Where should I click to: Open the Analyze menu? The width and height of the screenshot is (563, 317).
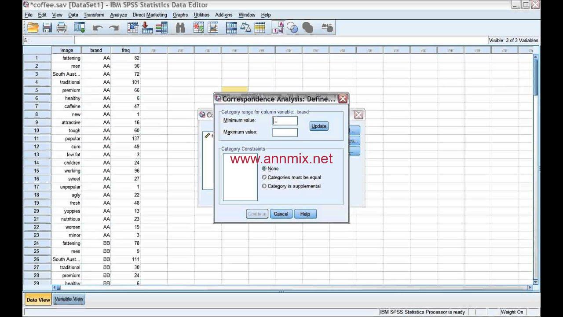(118, 15)
